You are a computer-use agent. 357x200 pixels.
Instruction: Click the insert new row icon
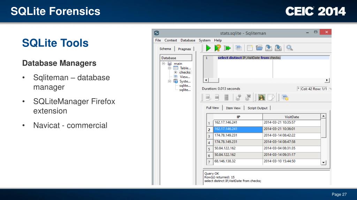pos(208,98)
